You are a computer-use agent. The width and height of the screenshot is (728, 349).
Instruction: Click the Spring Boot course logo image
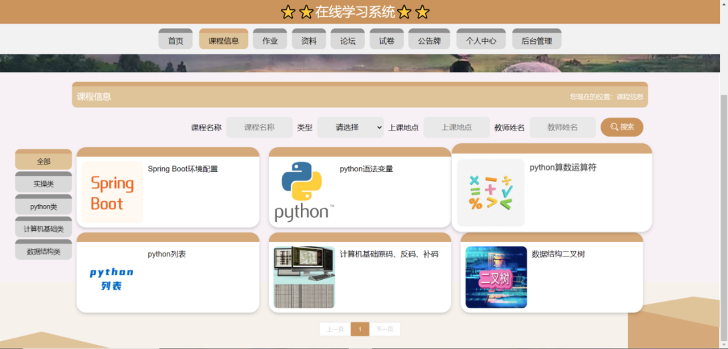coord(112,192)
